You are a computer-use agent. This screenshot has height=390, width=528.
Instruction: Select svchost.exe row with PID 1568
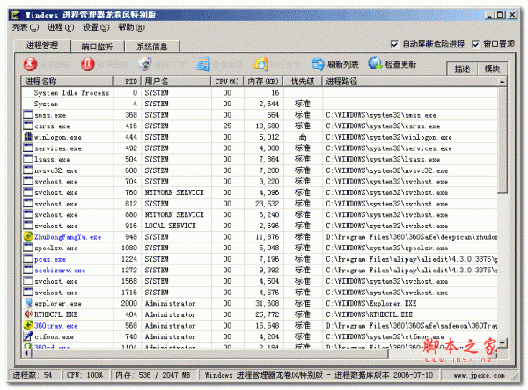(x=260, y=281)
